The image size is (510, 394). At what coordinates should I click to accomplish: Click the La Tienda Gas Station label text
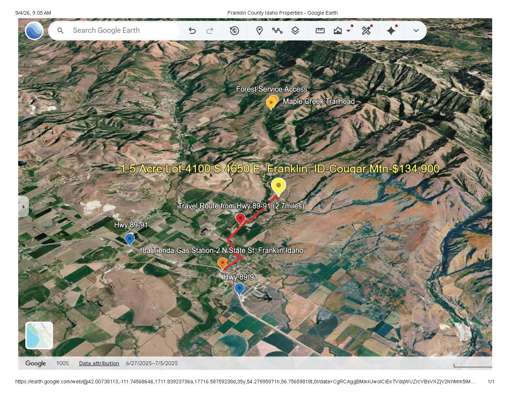[x=223, y=250]
